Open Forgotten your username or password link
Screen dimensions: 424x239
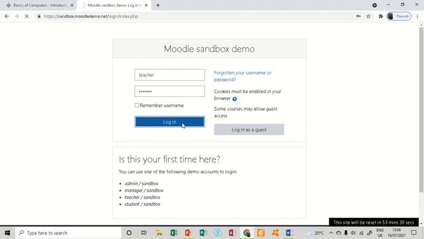click(x=242, y=76)
